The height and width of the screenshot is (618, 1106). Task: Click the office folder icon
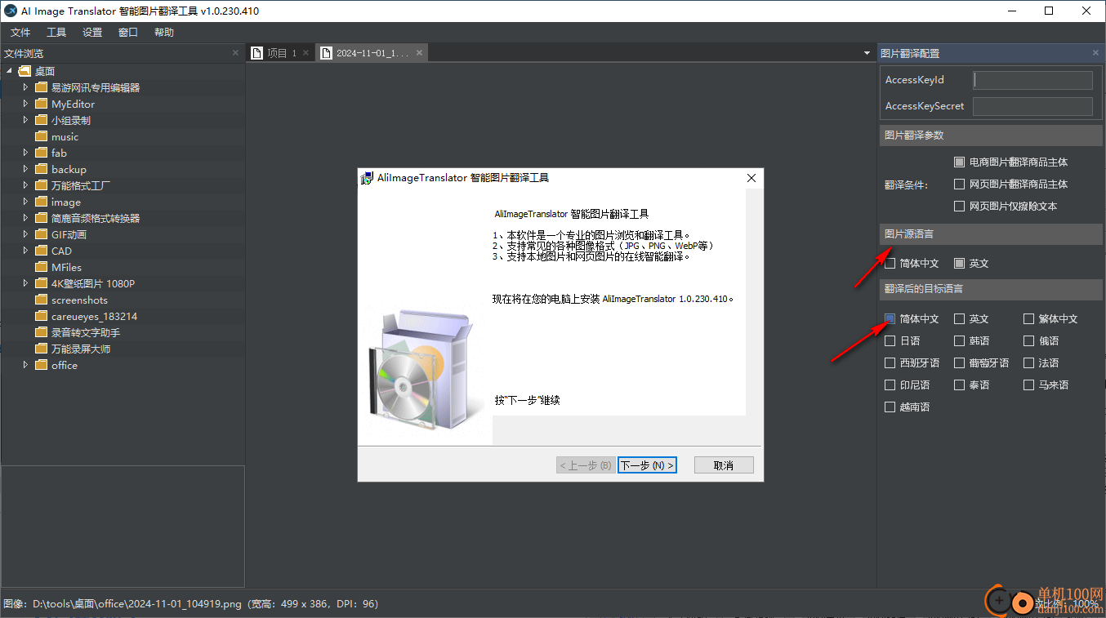click(x=42, y=365)
